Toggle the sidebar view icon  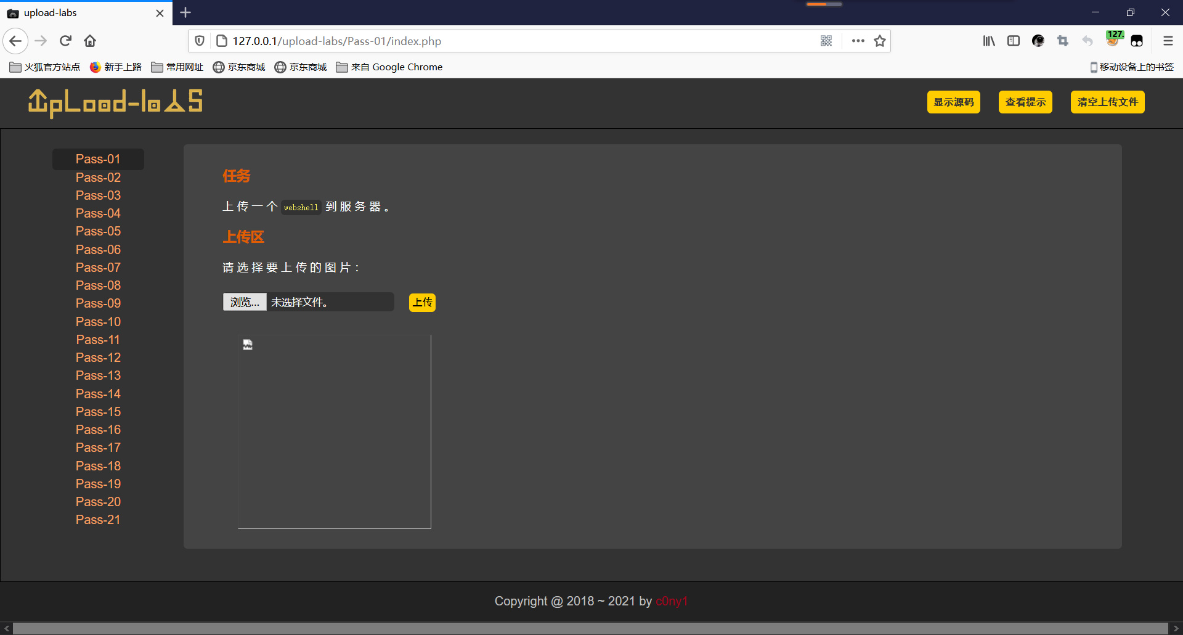pyautogui.click(x=1014, y=41)
